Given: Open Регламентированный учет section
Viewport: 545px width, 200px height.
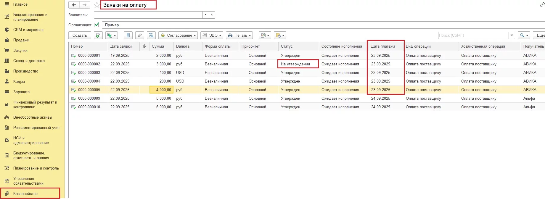Looking at the screenshot, I should click(x=36, y=128).
